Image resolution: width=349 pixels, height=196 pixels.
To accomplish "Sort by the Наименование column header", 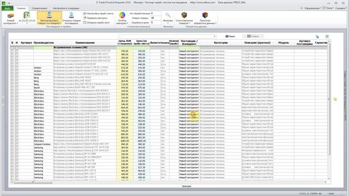I will (x=85, y=42).
